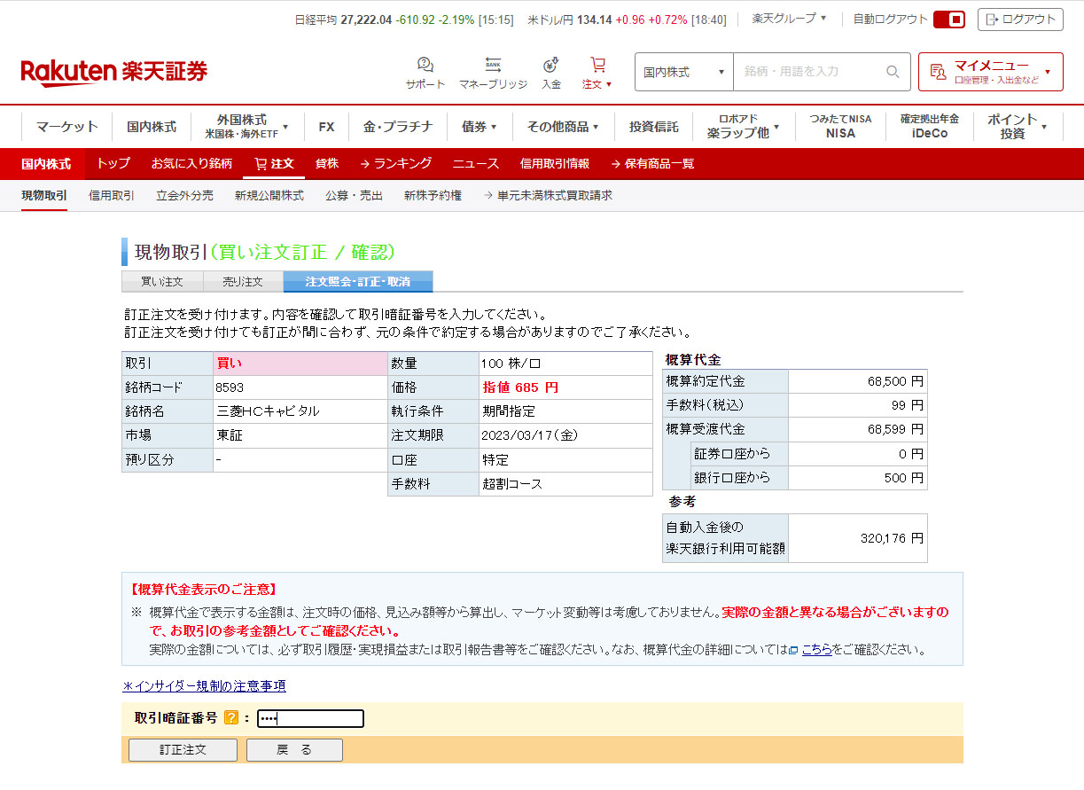Image resolution: width=1084 pixels, height=790 pixels.
Task: Click the search magnifier icon
Action: [x=893, y=72]
